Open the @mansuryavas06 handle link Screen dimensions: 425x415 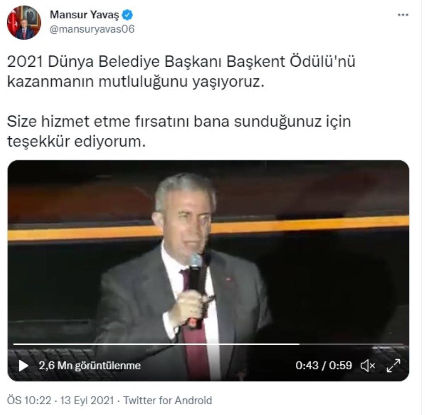pos(92,29)
